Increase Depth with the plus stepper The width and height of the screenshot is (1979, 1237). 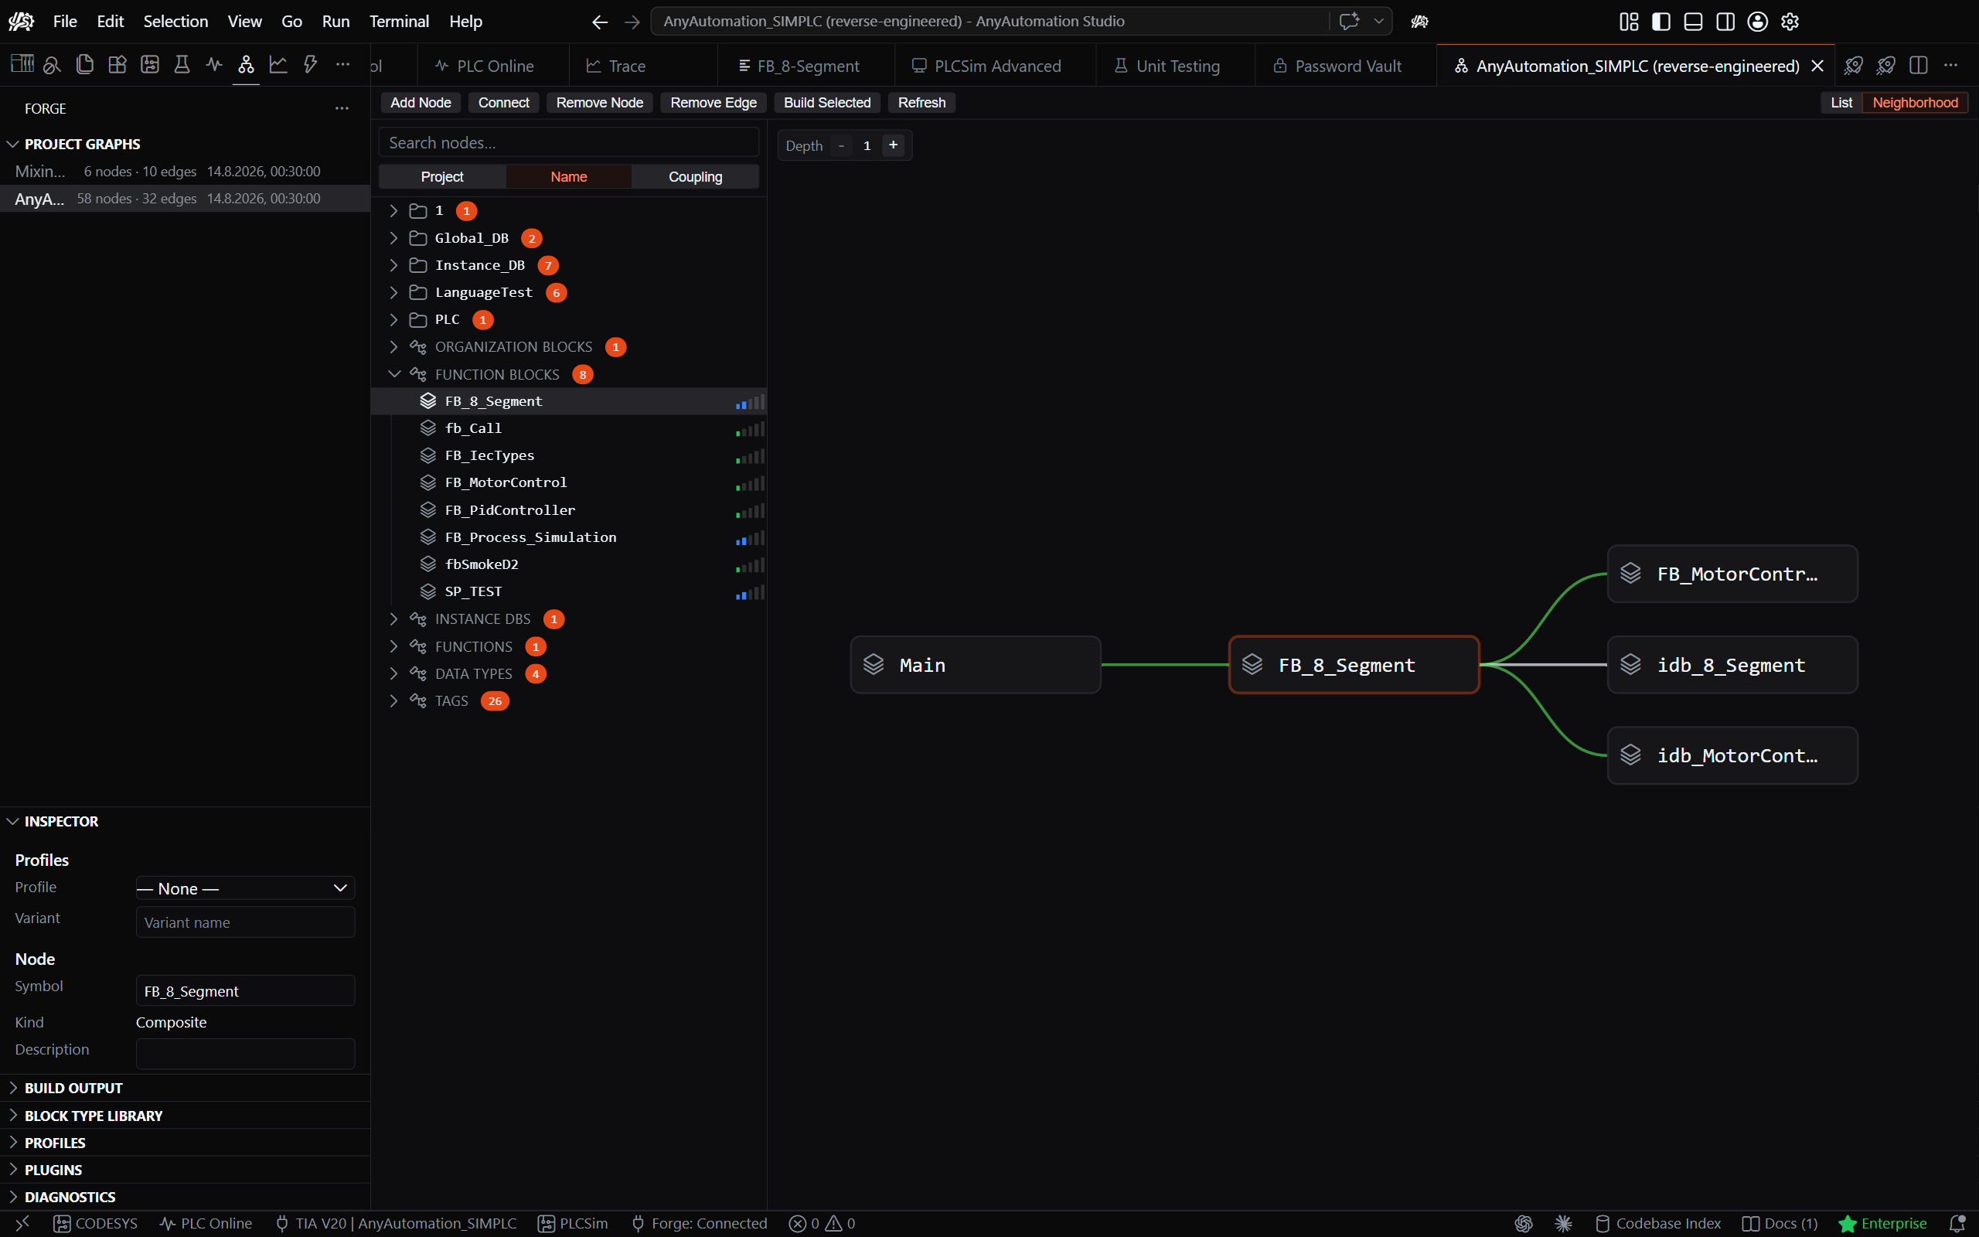[x=893, y=145]
